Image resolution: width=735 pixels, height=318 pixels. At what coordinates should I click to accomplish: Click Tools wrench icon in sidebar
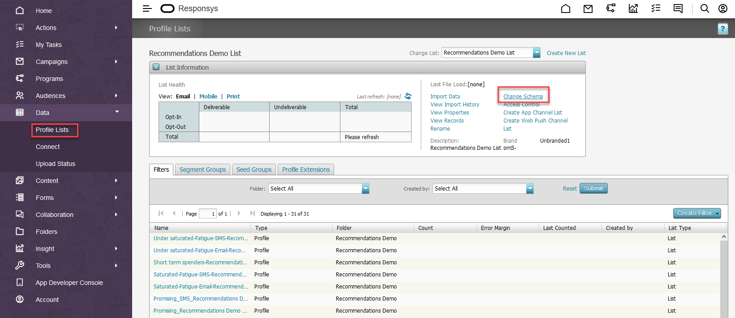pyautogui.click(x=20, y=265)
